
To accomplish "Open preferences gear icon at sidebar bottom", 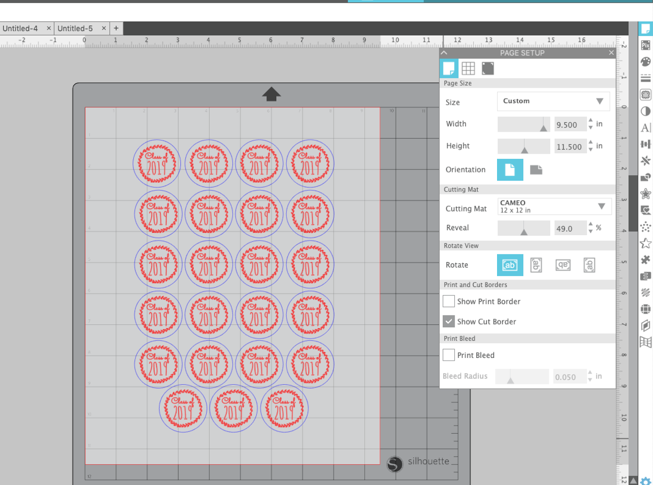I will click(646, 481).
